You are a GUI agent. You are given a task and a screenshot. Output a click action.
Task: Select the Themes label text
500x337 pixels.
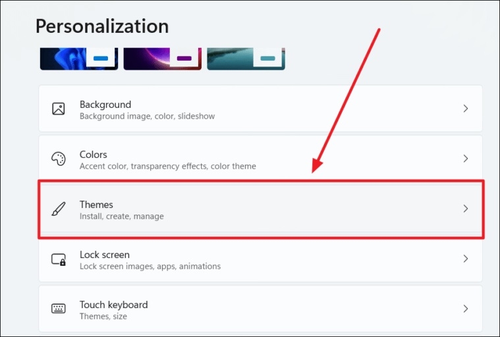point(96,205)
